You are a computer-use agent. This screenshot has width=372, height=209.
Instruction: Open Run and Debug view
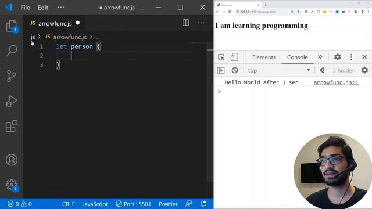coord(12,101)
